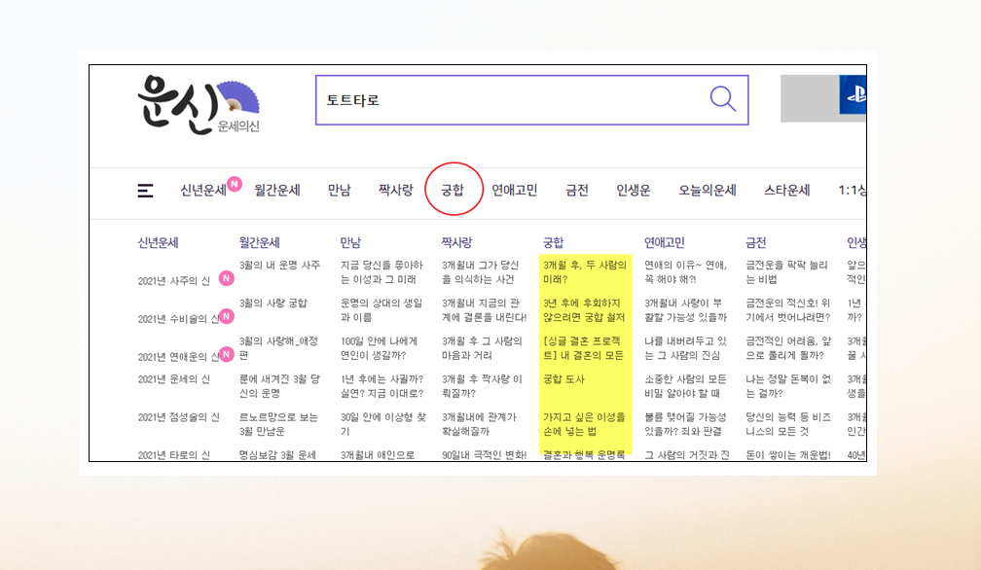Open 만남 in the navigation bar
The height and width of the screenshot is (570, 981).
pos(339,190)
